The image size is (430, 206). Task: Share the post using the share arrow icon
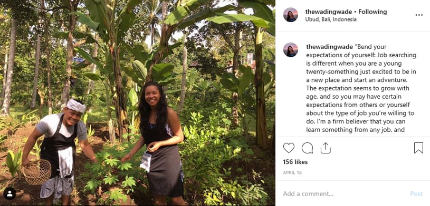coord(326,148)
